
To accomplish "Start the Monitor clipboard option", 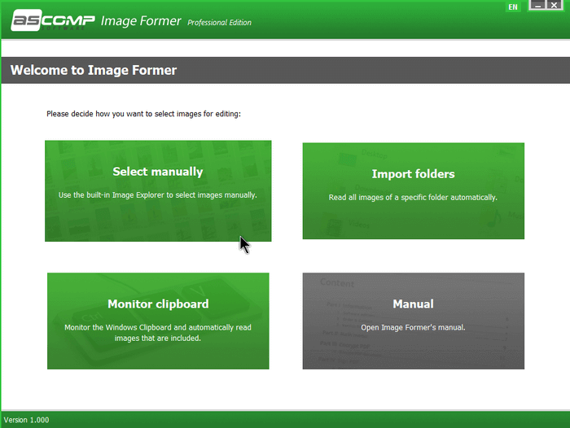I will [158, 321].
